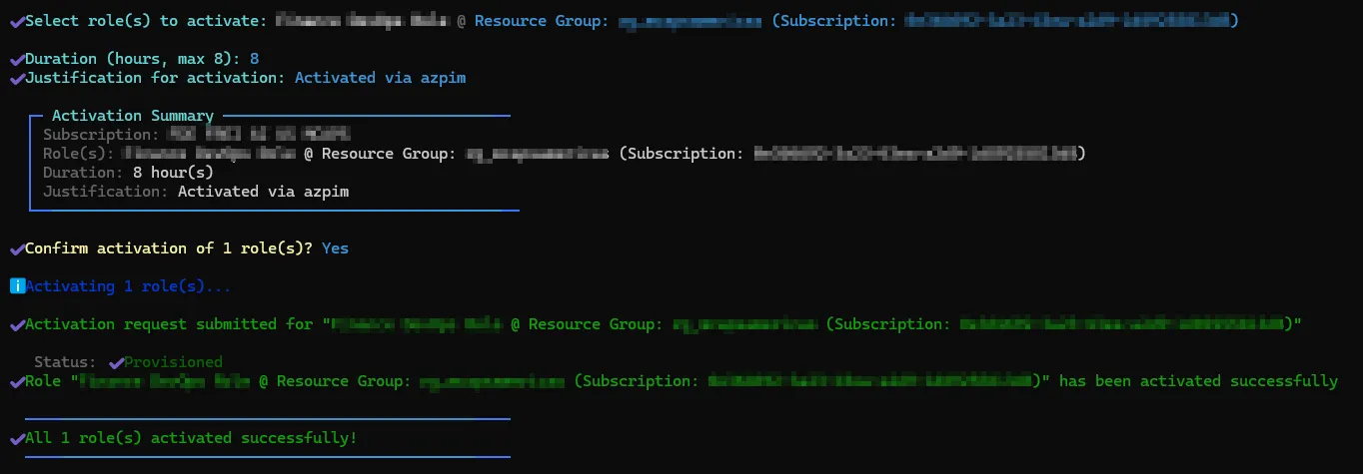Click the "Subscription:" label at the start of the summary's first row
The width and height of the screenshot is (1363, 474).
click(101, 135)
